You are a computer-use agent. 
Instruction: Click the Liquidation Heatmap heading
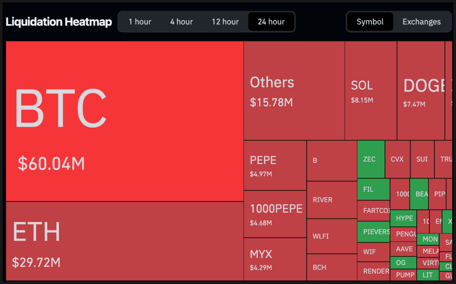tap(59, 22)
